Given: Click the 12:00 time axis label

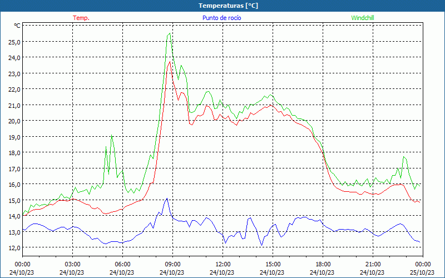Looking at the screenshot, I should point(223,265).
